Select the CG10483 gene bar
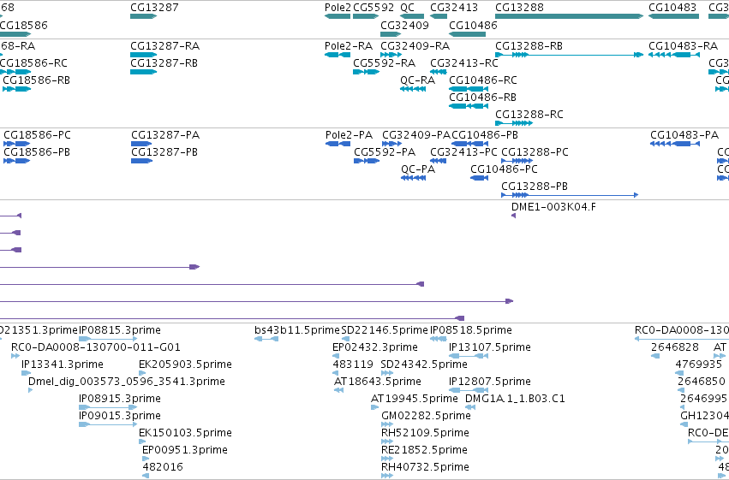Viewport: 729px width, 480px height. 673,16
